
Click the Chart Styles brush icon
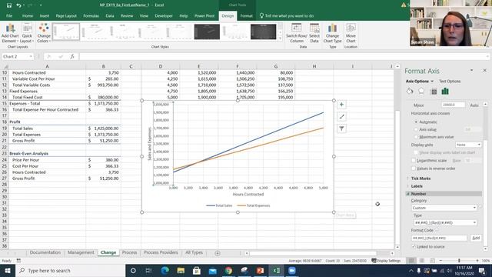click(341, 116)
